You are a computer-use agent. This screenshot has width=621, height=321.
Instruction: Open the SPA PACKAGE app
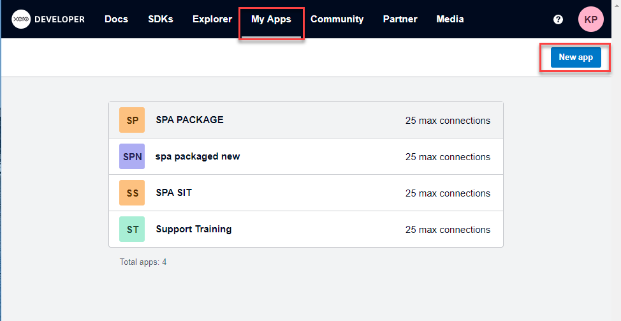(x=306, y=120)
